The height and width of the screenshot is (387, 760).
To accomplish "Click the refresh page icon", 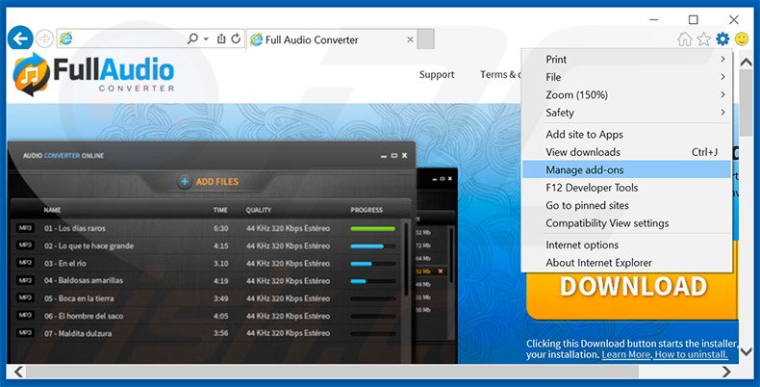I will tap(236, 39).
